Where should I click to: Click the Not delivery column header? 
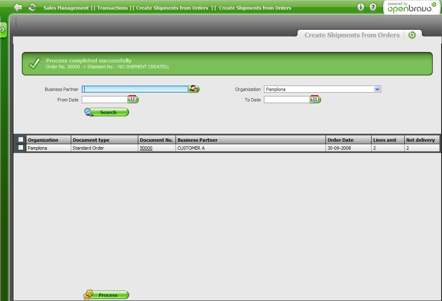coord(422,140)
